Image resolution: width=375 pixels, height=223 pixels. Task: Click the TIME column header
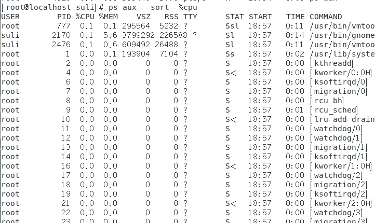click(296, 17)
